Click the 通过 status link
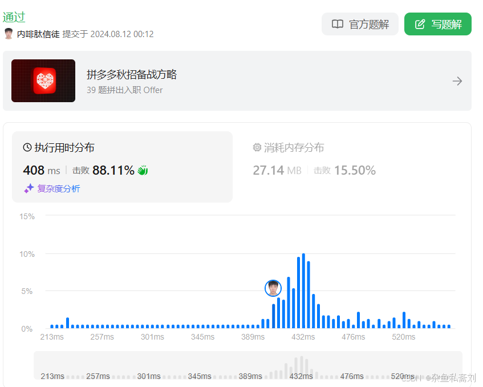 point(14,17)
